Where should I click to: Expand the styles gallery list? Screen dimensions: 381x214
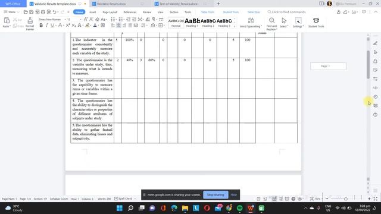point(235,26)
